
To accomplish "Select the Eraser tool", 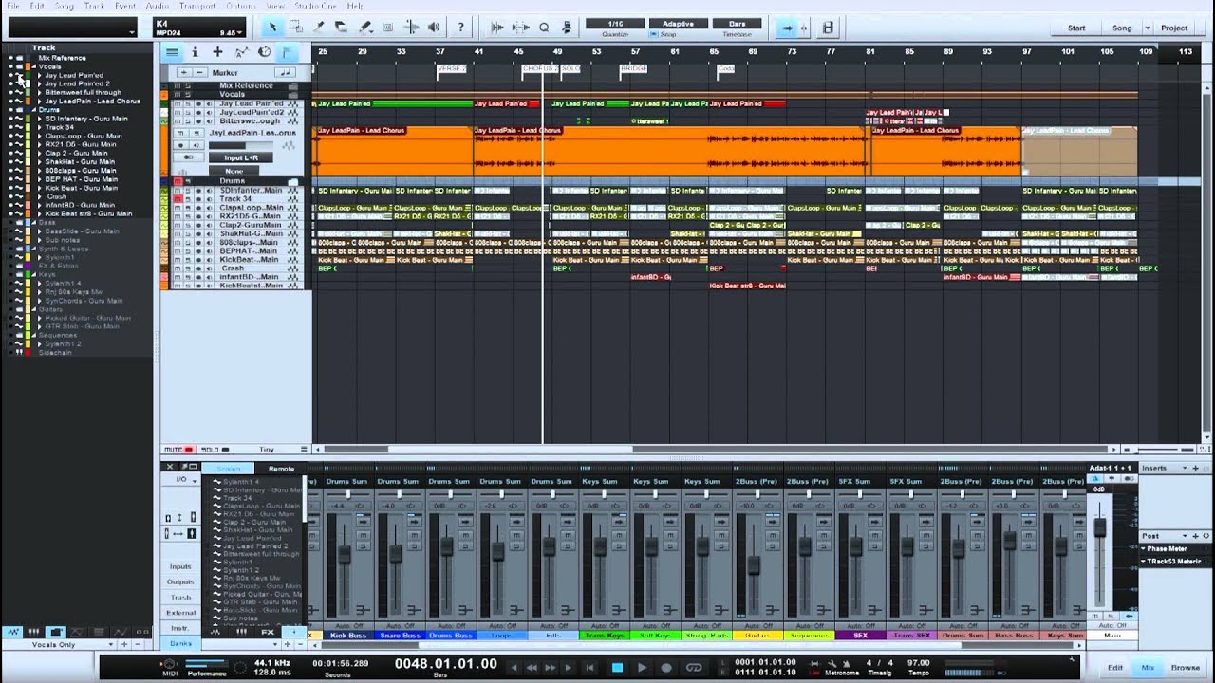I will click(x=342, y=28).
